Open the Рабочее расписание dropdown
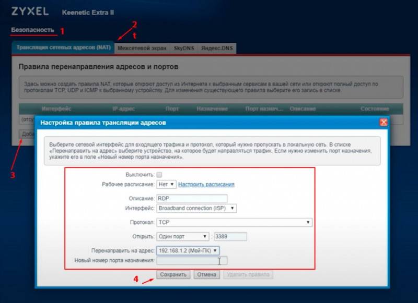Screen dimensions: 418x303 166,184
